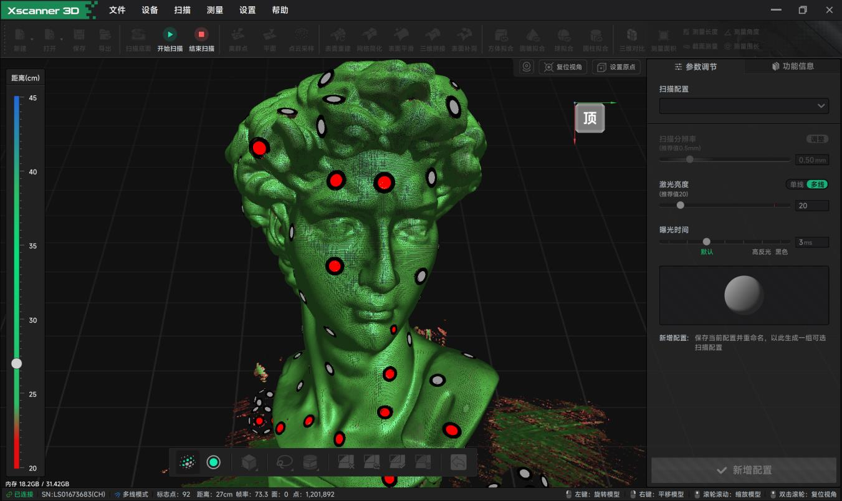Expand the 扫描配置 dropdown
Screen dimensions: 842x501
click(744, 106)
